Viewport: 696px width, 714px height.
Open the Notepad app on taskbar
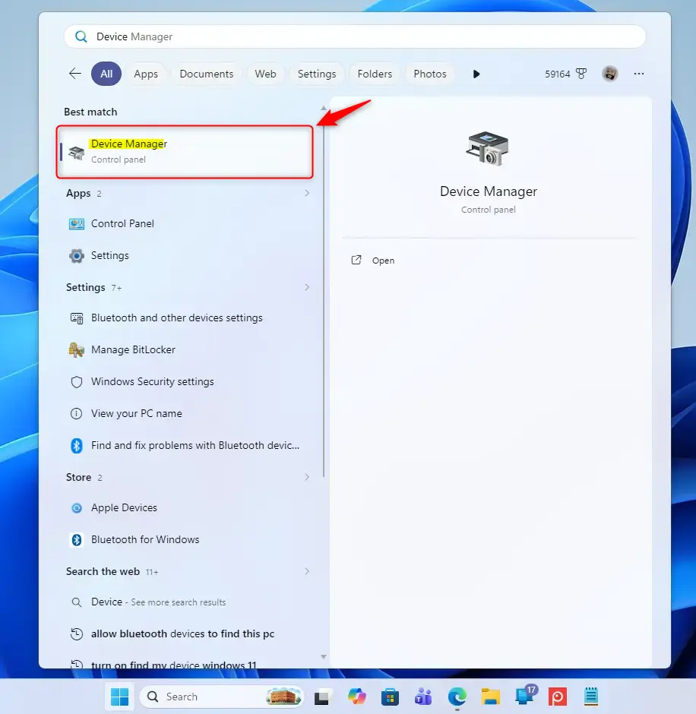click(591, 697)
